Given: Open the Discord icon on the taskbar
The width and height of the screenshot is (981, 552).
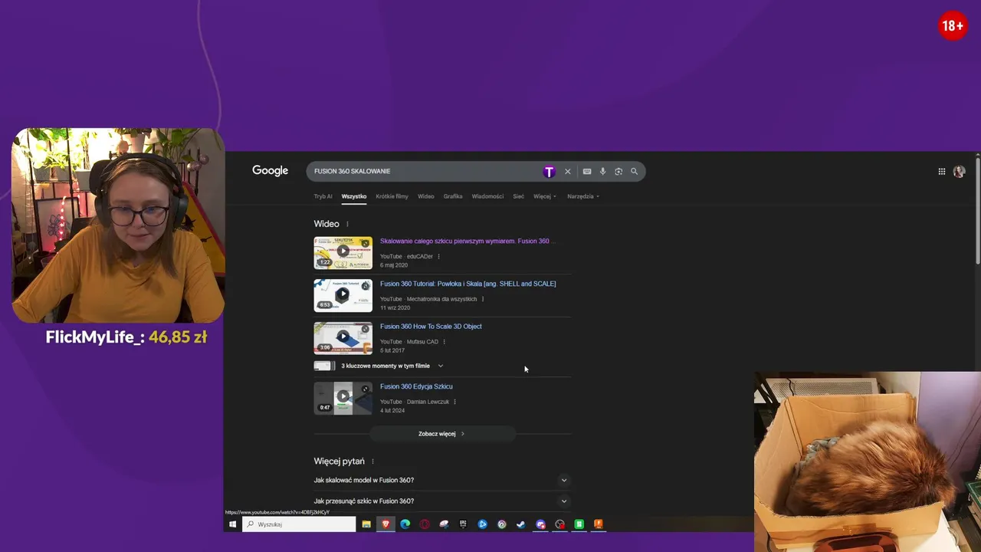Looking at the screenshot, I should 540,524.
